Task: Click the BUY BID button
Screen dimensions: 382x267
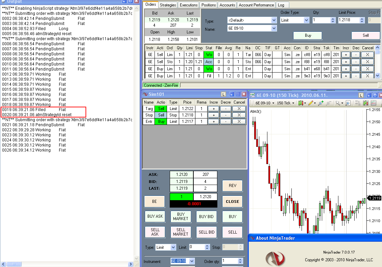Action: (206, 216)
